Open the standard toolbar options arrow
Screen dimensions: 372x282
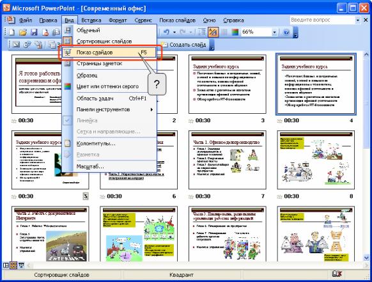(295, 32)
